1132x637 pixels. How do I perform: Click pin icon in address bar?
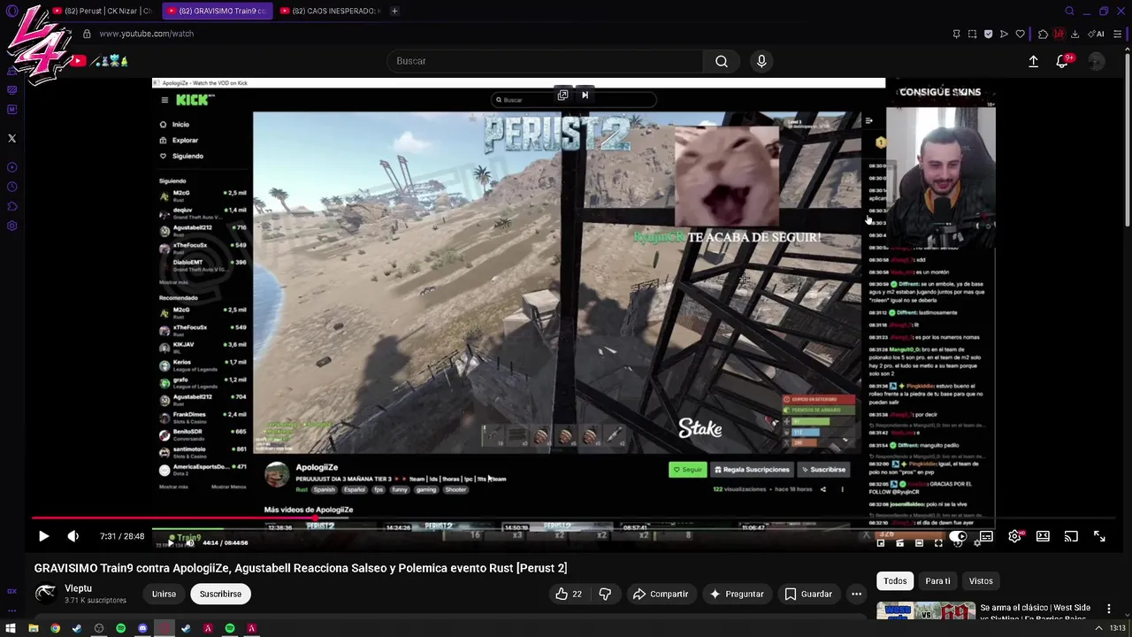(956, 34)
